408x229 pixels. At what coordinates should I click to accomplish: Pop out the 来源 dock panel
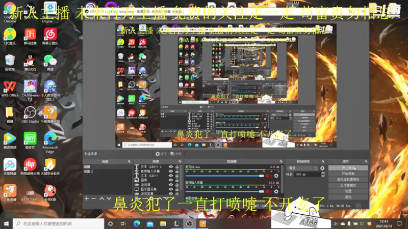(180, 161)
